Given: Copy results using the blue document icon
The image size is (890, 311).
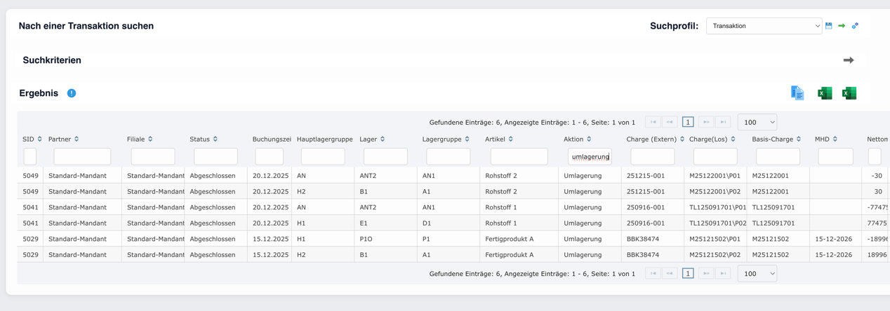Looking at the screenshot, I should (x=797, y=93).
